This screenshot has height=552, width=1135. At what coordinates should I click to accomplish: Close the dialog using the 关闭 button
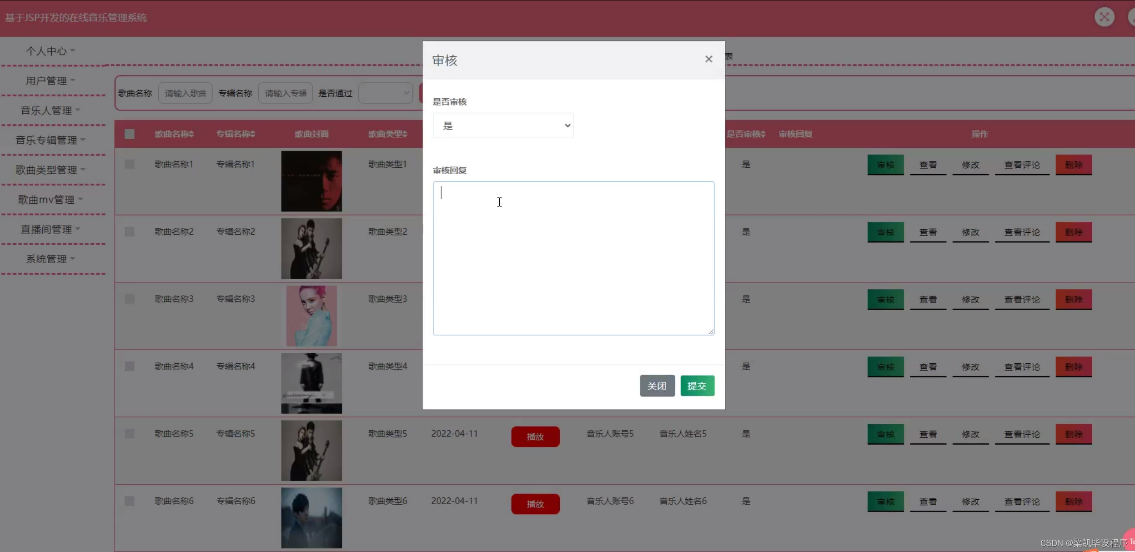click(x=657, y=386)
